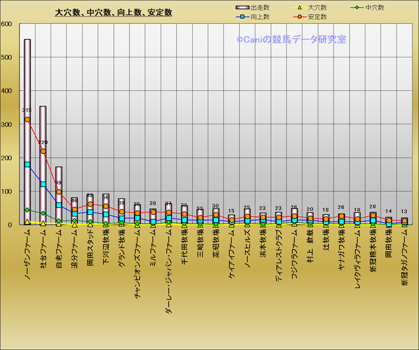Click the Caniの競馬データ研究室 watermark text
Screen dimensions: 419x350
coord(292,39)
